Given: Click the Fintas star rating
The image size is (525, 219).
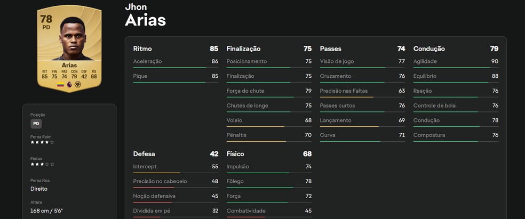Looking at the screenshot, I should (42, 164).
